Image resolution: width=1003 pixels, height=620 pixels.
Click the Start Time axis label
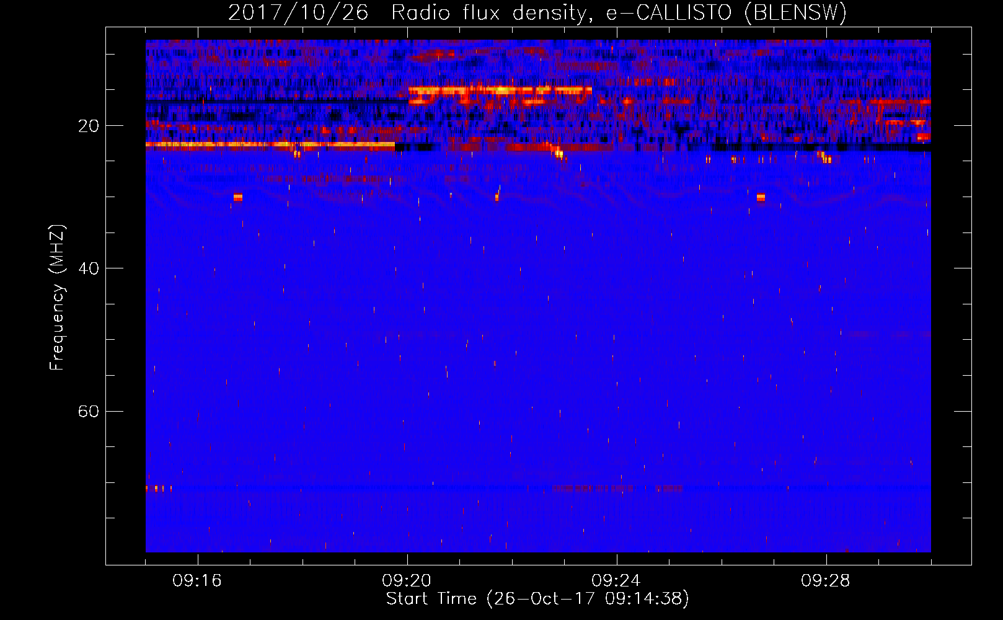tap(537, 599)
